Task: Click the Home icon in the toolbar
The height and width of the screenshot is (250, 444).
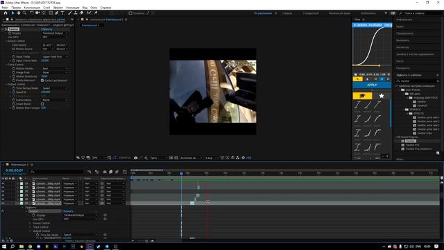Action: (6, 13)
